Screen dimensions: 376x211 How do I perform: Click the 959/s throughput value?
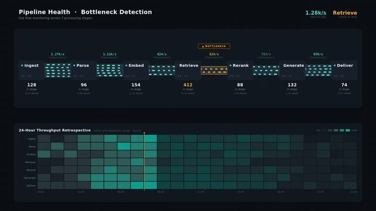click(318, 54)
